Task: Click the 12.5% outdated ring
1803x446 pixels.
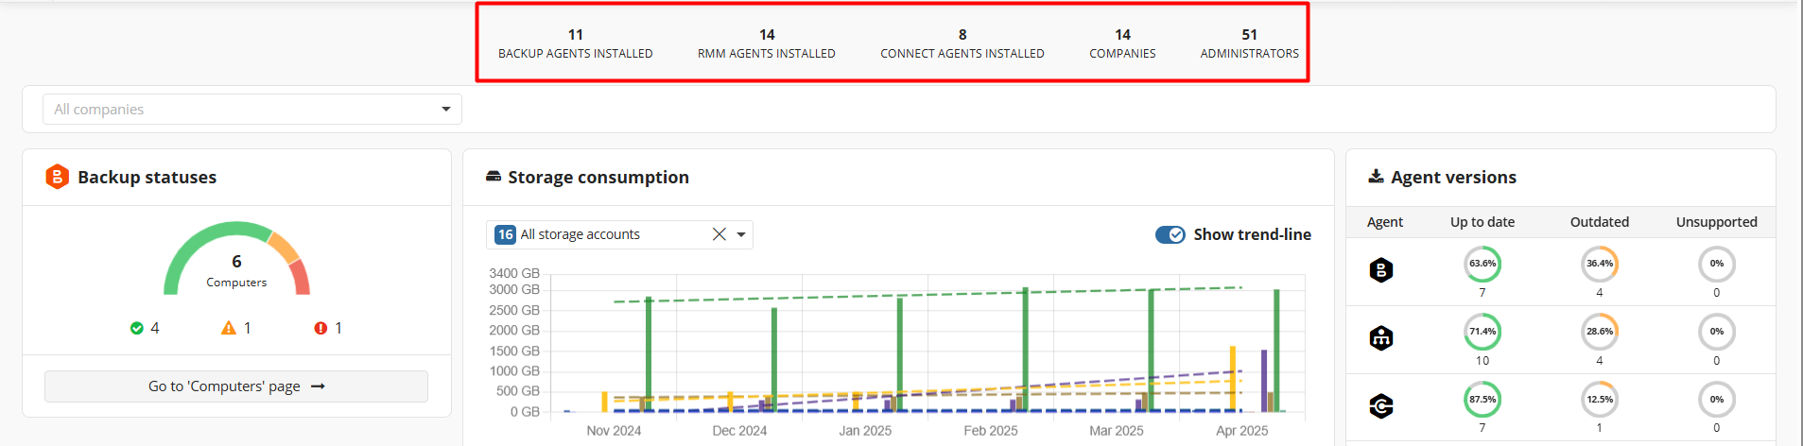Action: tap(1600, 400)
